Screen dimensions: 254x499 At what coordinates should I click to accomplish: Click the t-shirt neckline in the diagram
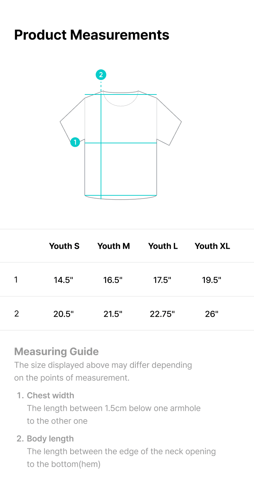coord(121,98)
